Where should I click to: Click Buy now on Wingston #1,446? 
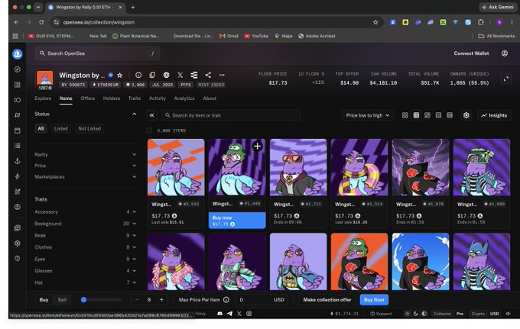point(237,221)
